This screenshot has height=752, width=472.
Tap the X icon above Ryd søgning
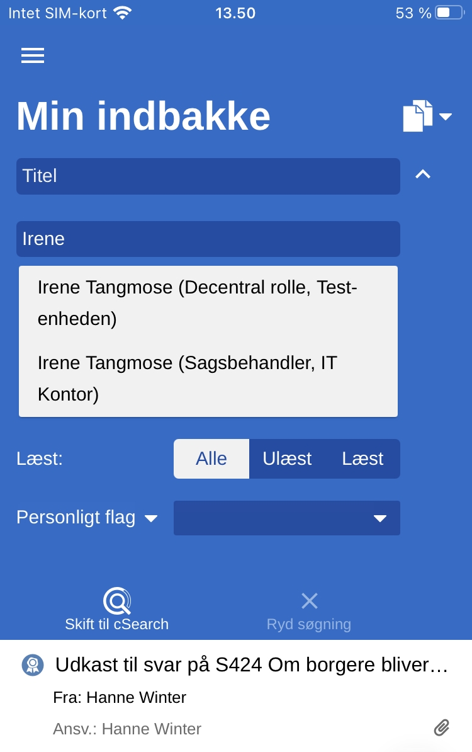click(309, 601)
